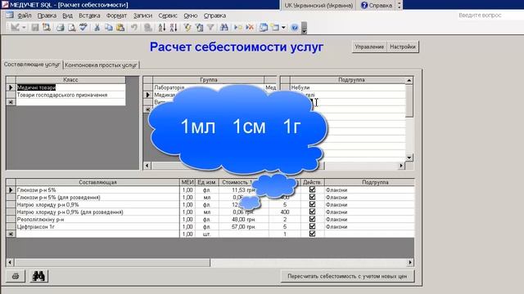
Task: Open the Записи menu
Action: (142, 16)
